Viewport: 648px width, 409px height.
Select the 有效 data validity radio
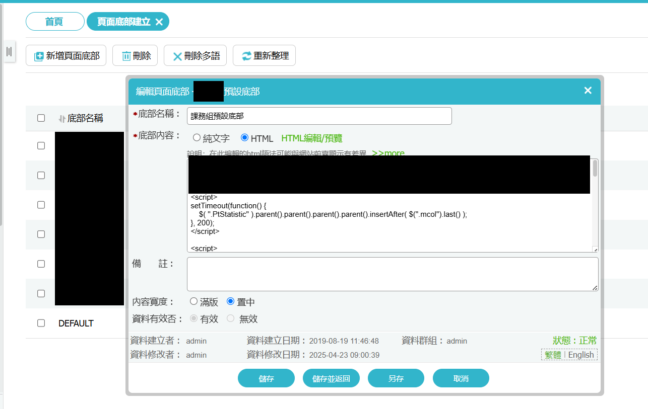pos(193,318)
